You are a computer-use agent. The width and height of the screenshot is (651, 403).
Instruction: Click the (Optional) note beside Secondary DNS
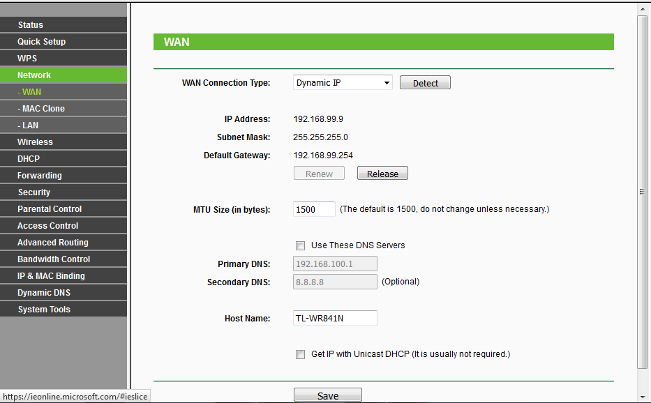pyautogui.click(x=401, y=282)
